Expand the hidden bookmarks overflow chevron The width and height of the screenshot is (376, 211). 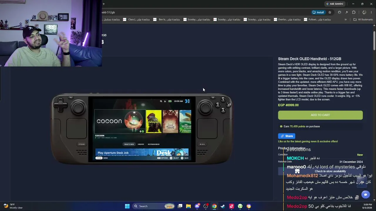pyautogui.click(x=345, y=20)
